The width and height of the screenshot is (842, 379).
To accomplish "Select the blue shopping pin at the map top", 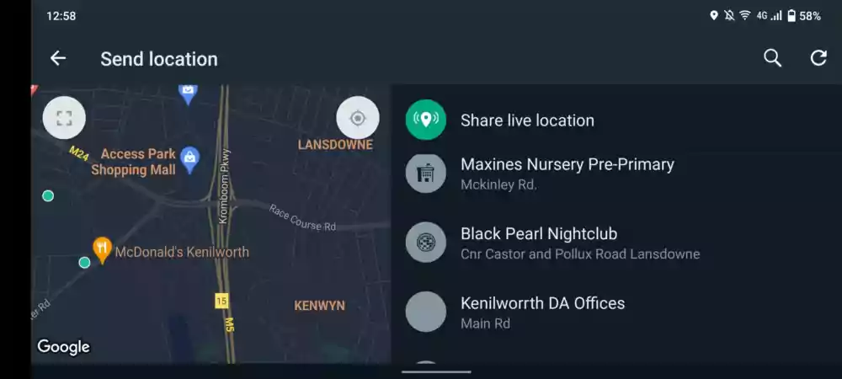I will (x=188, y=94).
